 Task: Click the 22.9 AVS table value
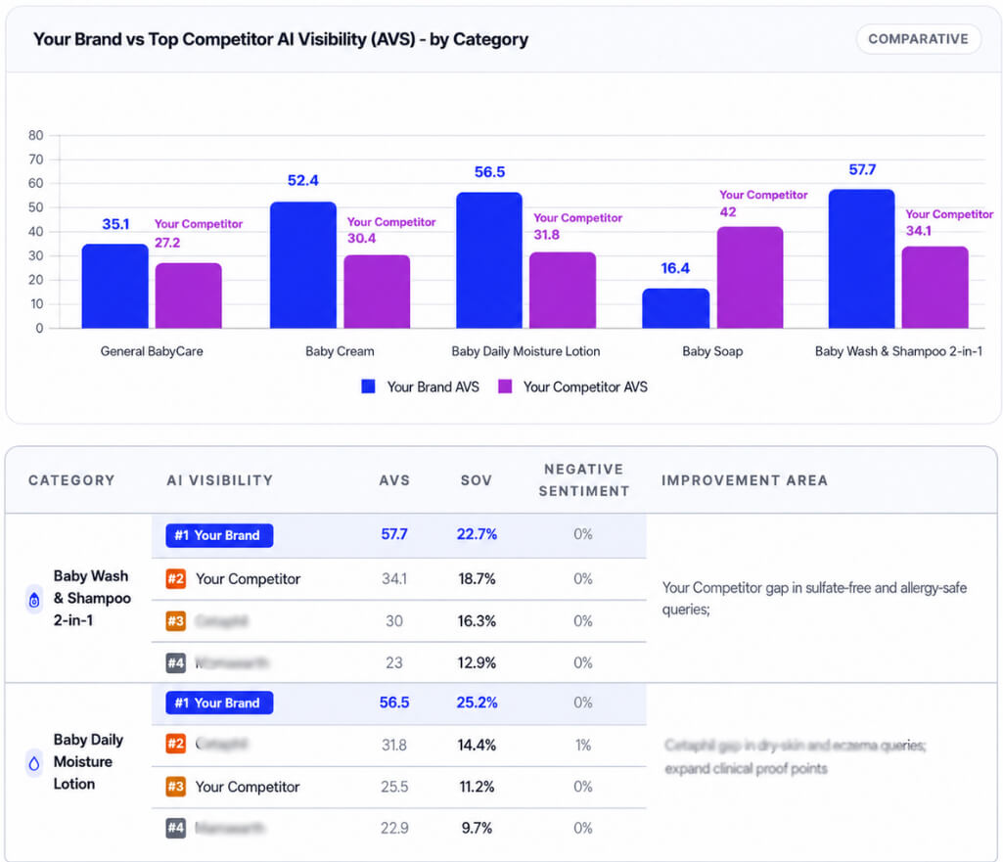(394, 828)
